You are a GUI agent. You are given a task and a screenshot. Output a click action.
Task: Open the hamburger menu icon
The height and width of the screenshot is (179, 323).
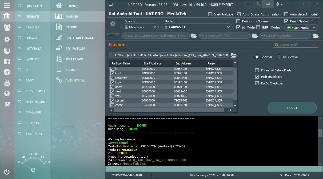[7, 5]
